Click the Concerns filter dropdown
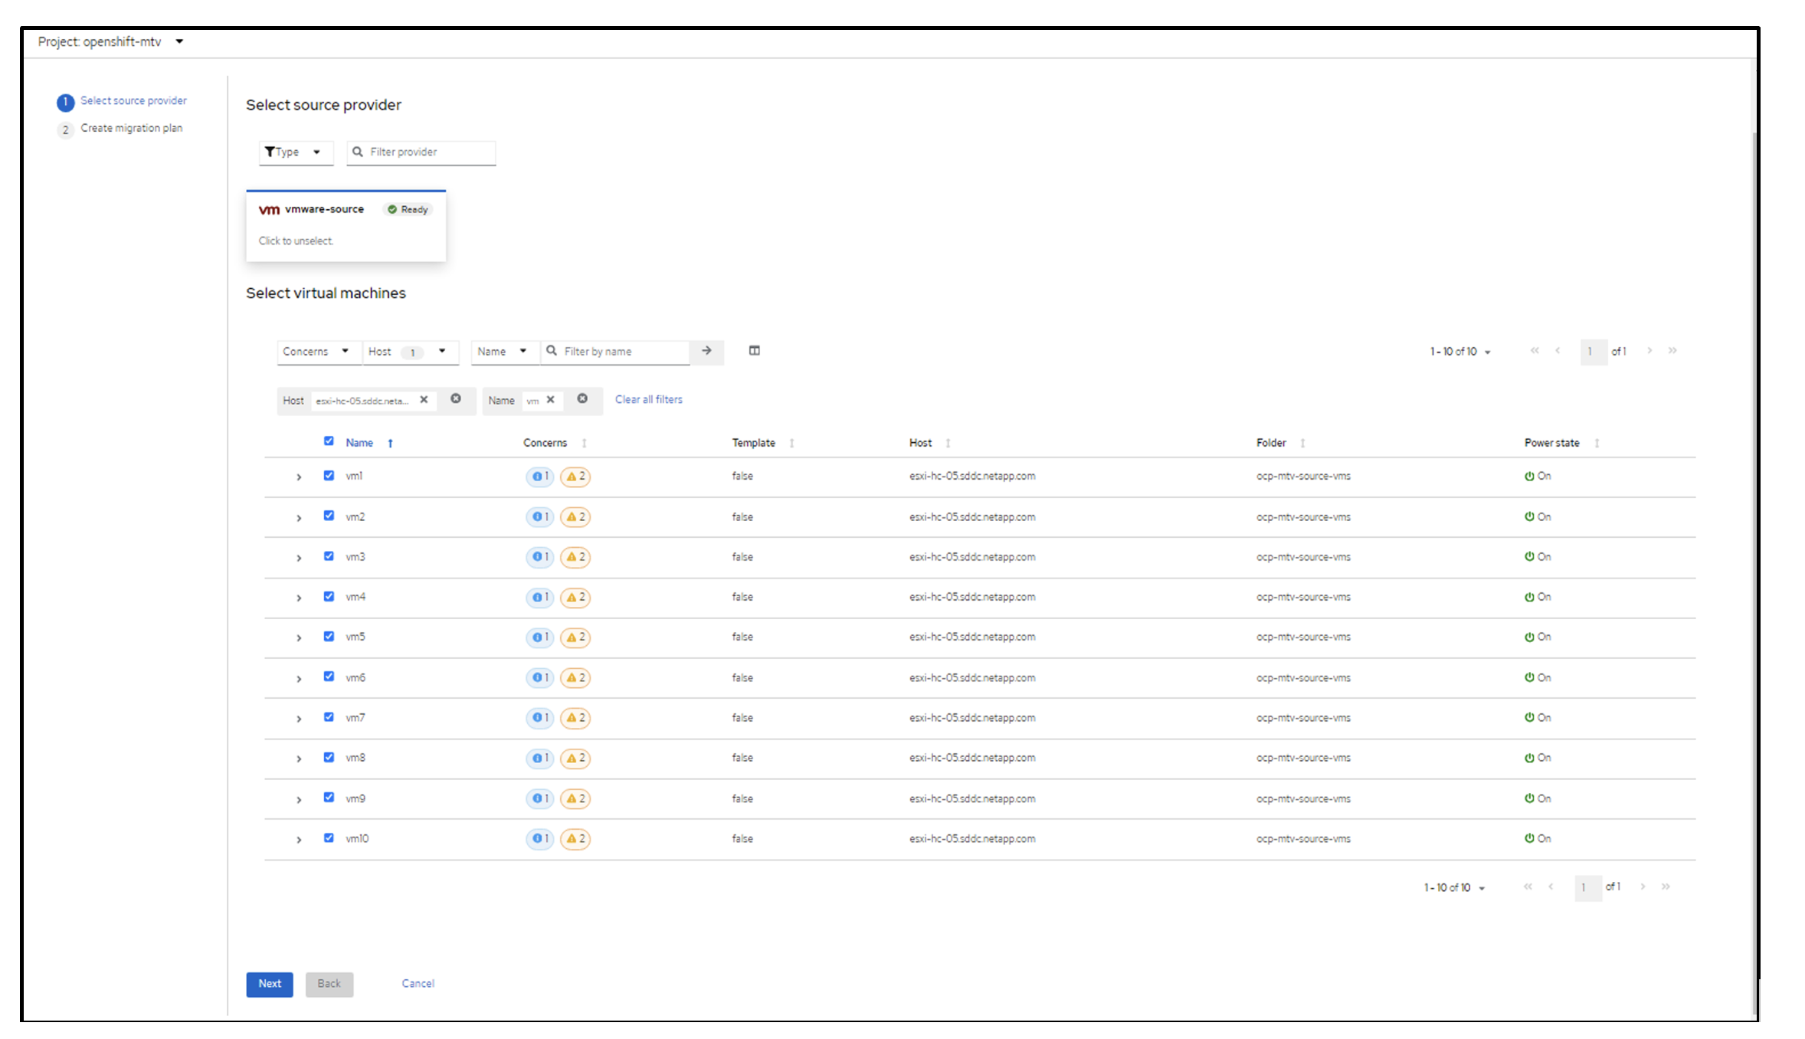This screenshot has width=1805, height=1039. click(313, 349)
